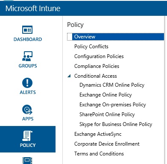Open the Dashboard workspace icon
Viewport: 167px width, 164px height.
(x=27, y=29)
